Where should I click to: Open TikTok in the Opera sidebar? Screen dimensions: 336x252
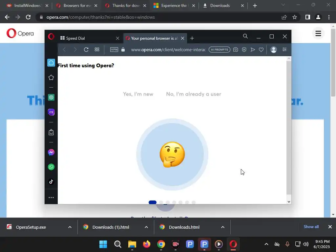51,182
